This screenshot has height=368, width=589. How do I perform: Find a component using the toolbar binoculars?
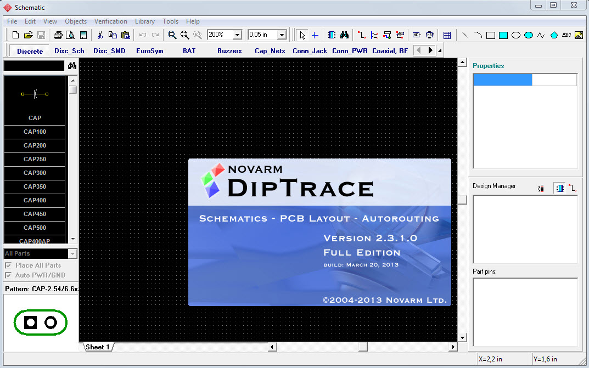coord(344,35)
